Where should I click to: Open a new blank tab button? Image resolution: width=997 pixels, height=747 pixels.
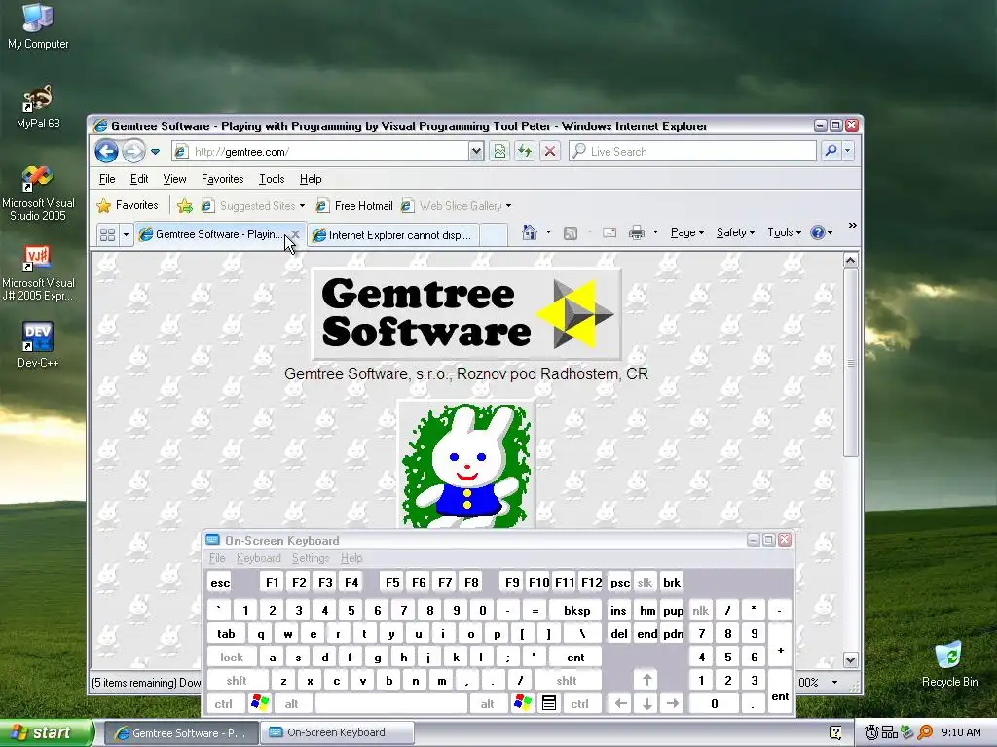point(494,235)
